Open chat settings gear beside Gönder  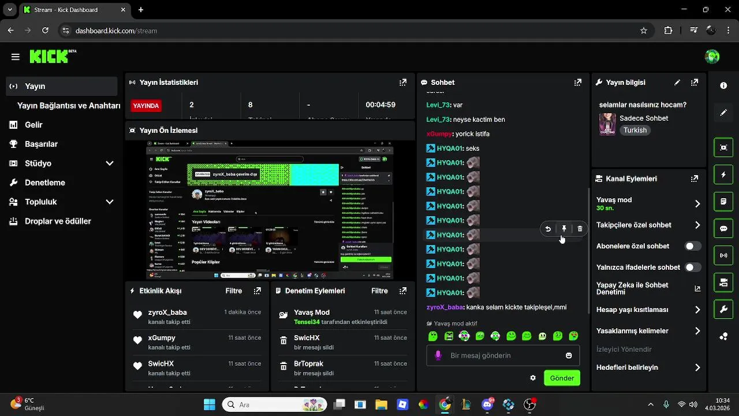pos(533,378)
